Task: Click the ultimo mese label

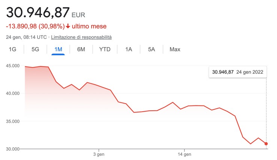Action: click(89, 26)
